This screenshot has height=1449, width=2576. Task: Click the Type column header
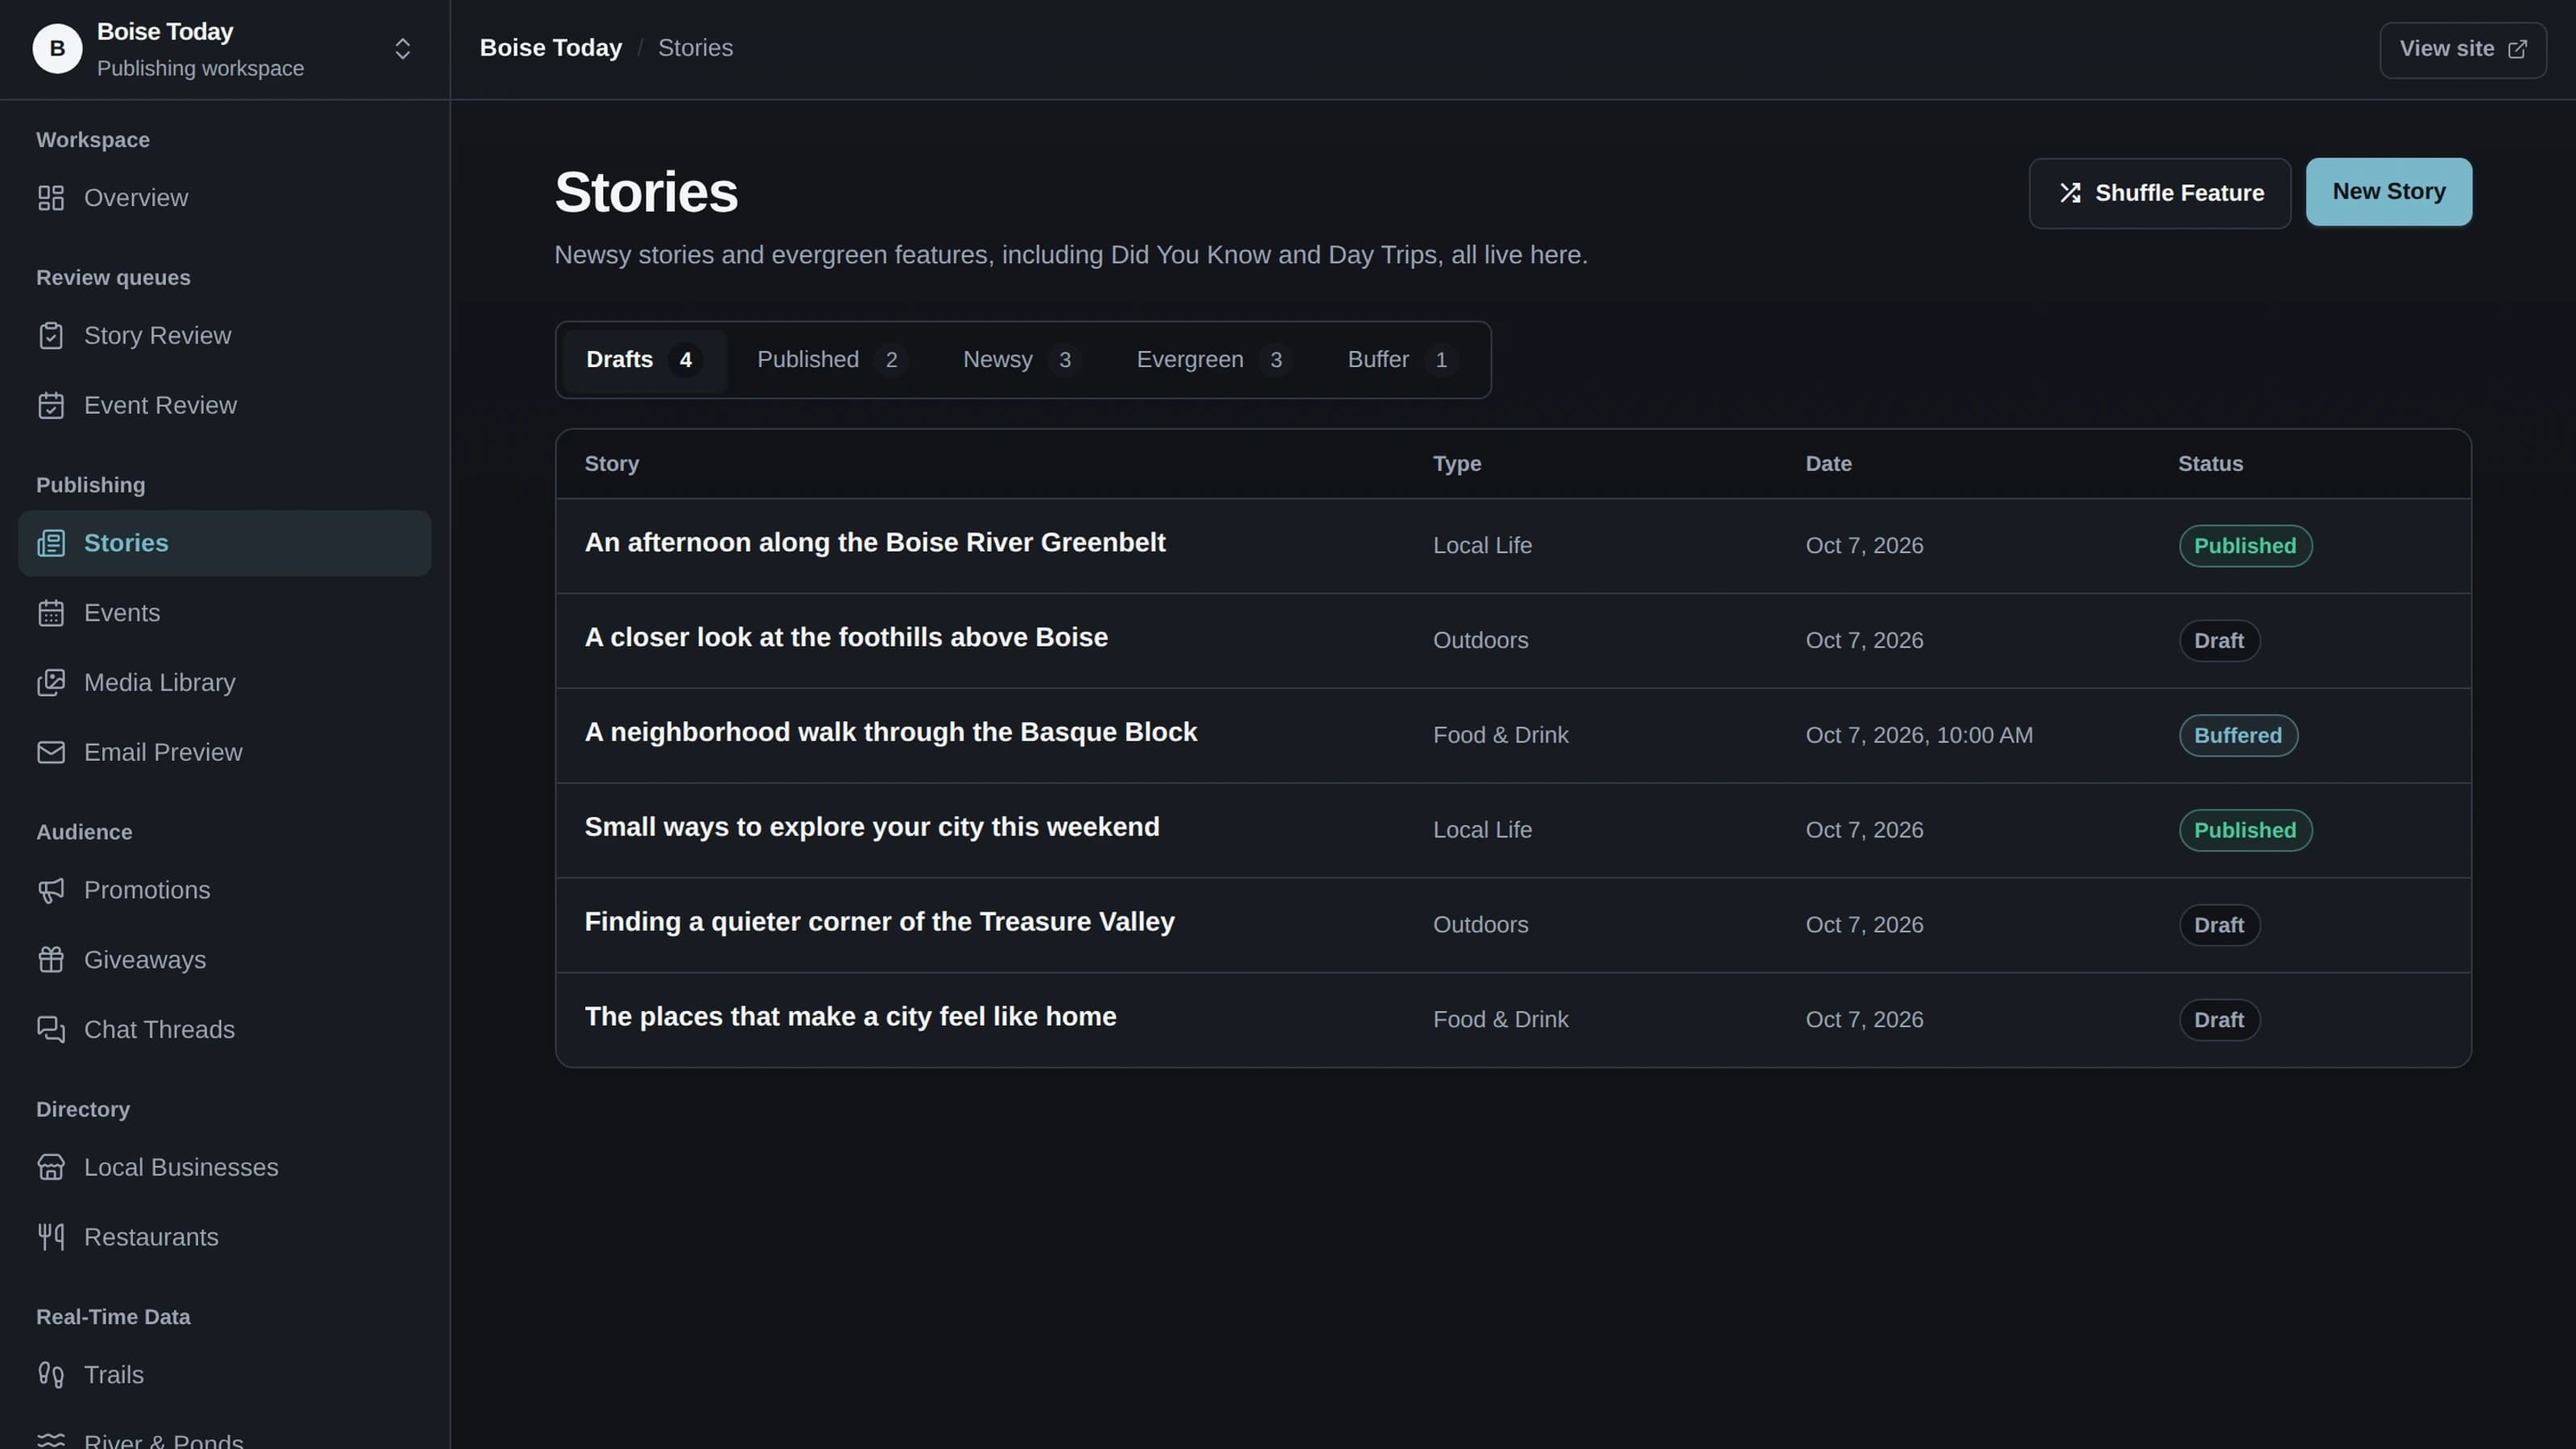[x=1457, y=464]
